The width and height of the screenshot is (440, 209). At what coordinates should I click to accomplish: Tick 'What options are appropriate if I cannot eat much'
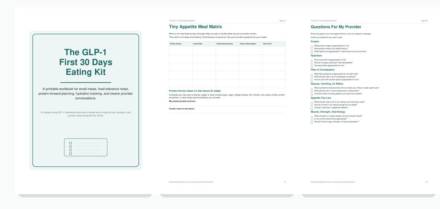pyautogui.click(x=312, y=53)
